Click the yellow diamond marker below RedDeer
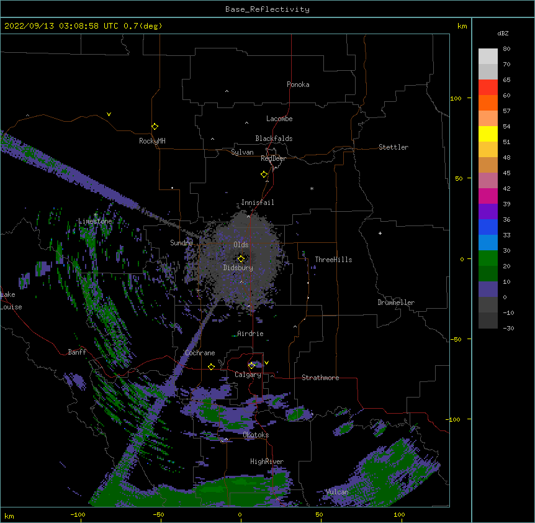This screenshot has width=535, height=523. 264,175
